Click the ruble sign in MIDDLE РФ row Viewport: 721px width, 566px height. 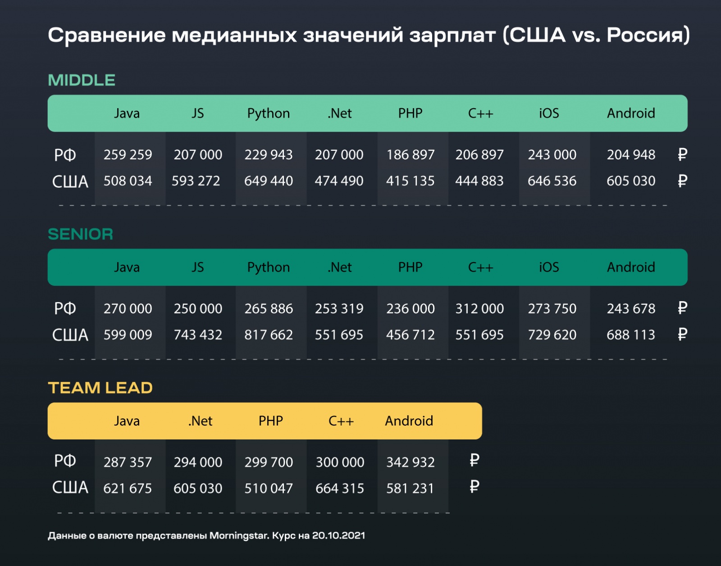coord(682,154)
